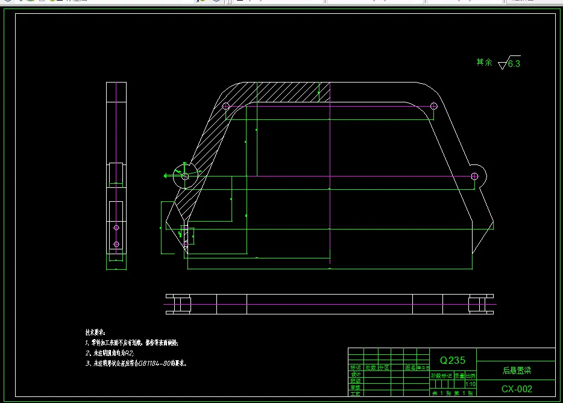Screen dimensions: 563x403
Task: Select the 其余 annotation text
Action: (484, 62)
